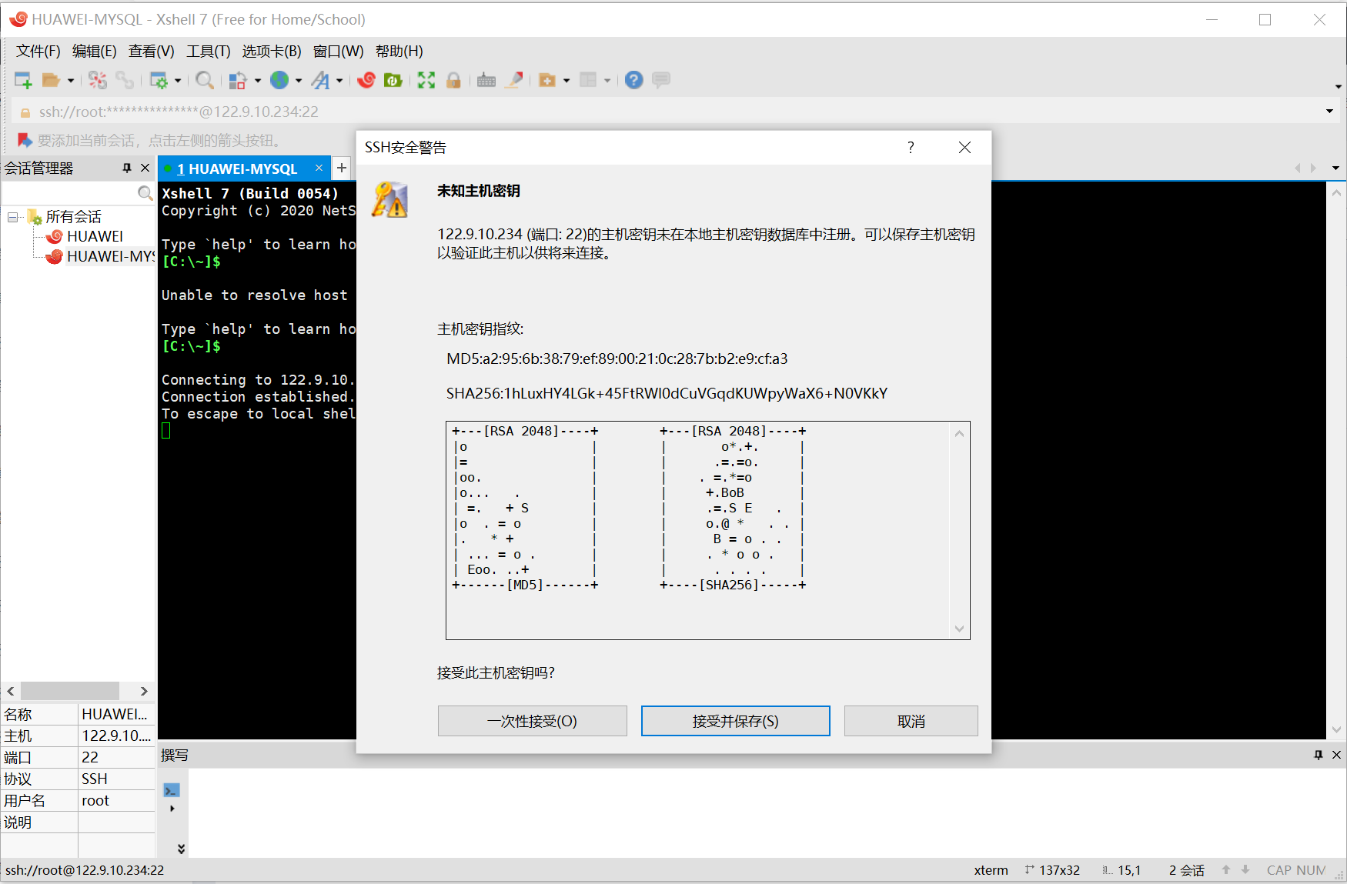Collapse the 所有会话 tree node
The width and height of the screenshot is (1347, 884).
[12, 217]
